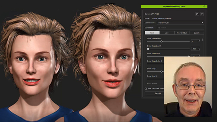The height and width of the screenshot is (122, 217).
Task: Click the webcam video overlay of the man
Action: pos(188,87)
